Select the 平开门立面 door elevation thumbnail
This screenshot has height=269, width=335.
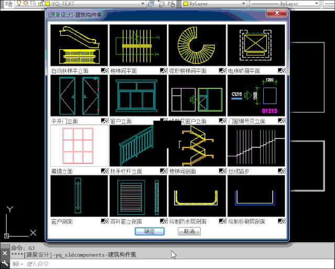[79, 95]
